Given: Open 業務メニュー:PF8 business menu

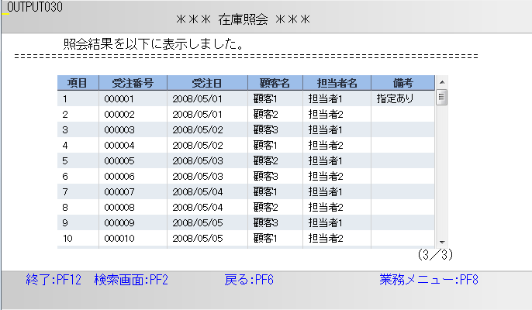Looking at the screenshot, I should (x=428, y=280).
